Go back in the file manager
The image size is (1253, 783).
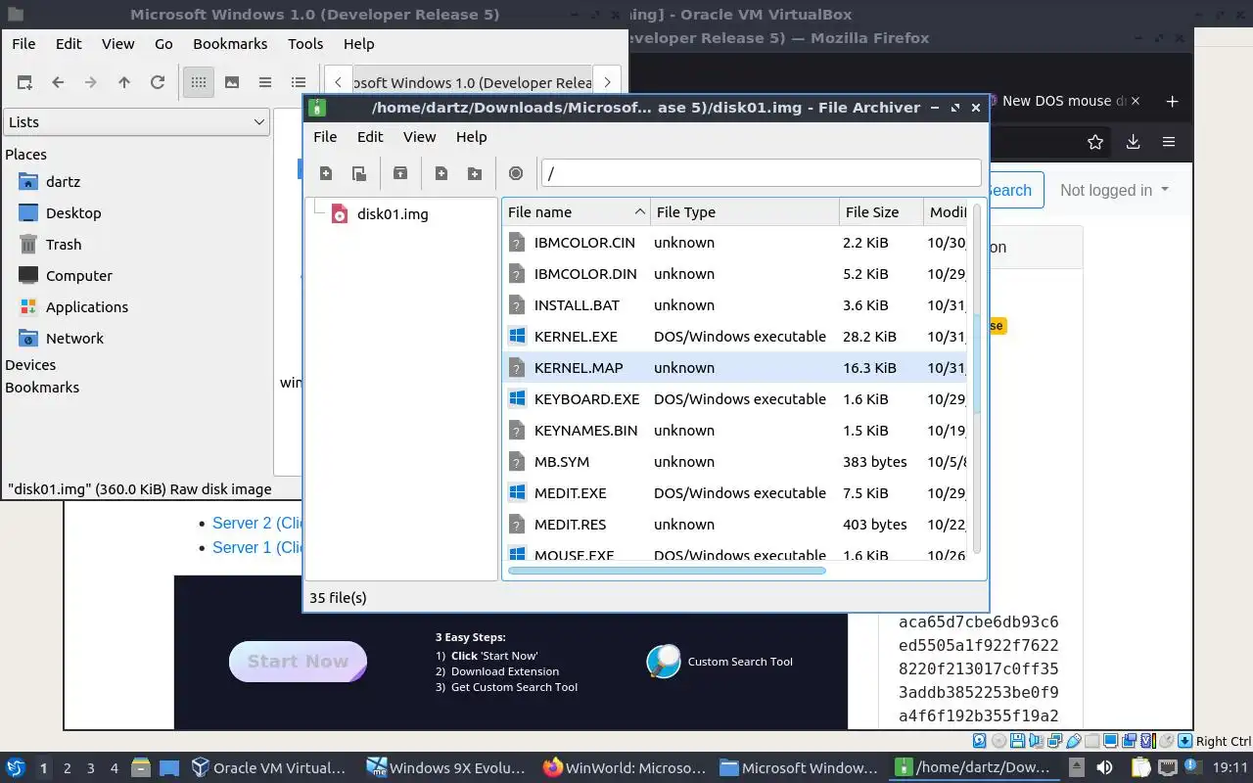pos(58,82)
